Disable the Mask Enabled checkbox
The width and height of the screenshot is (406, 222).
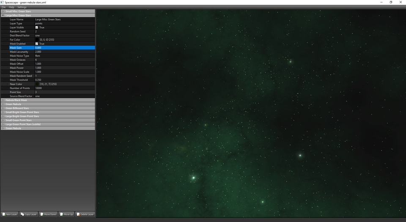click(37, 44)
